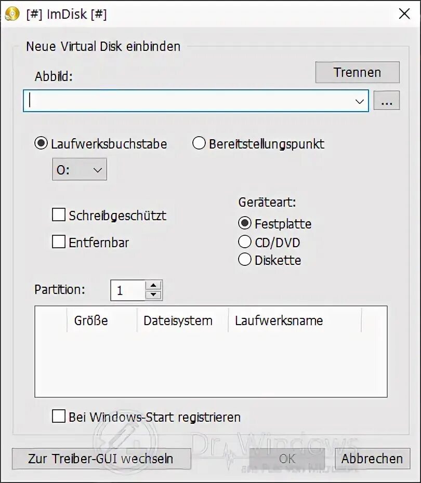Increase Partition number with up arrow
The height and width of the screenshot is (483, 421).
tap(153, 285)
